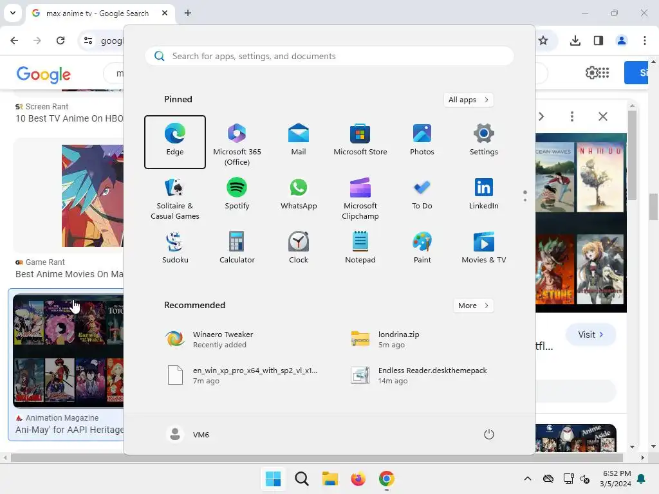Click the Start menu search box

coord(329,56)
